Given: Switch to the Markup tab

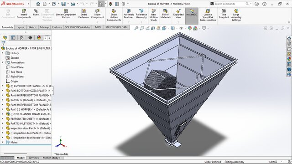Looking at the screenshot, I should point(45,27).
